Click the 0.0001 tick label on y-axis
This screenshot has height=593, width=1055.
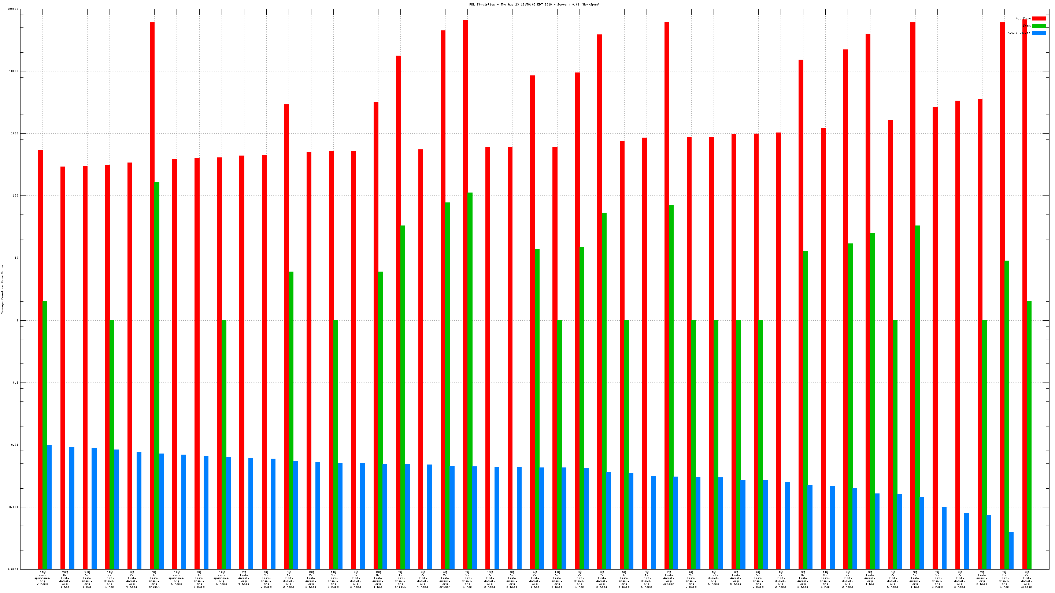point(13,569)
